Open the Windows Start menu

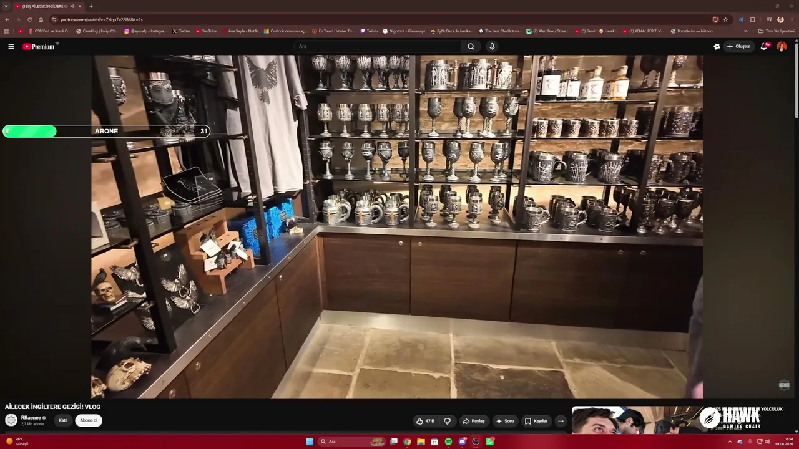click(310, 442)
